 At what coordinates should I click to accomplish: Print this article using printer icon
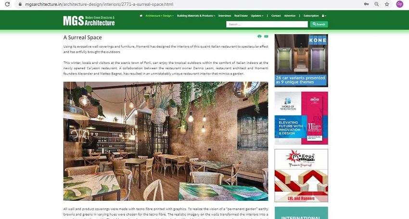click(259, 36)
